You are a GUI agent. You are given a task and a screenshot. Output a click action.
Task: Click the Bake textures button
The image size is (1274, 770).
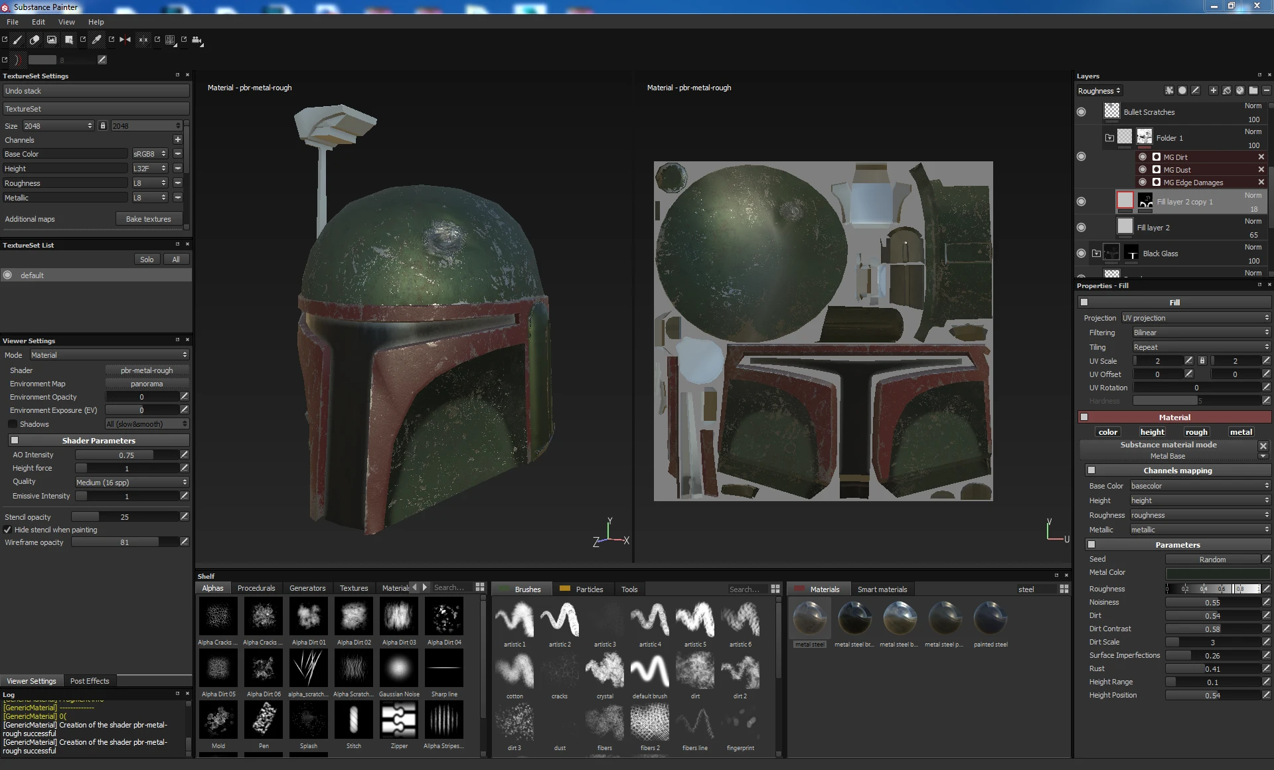coord(149,219)
